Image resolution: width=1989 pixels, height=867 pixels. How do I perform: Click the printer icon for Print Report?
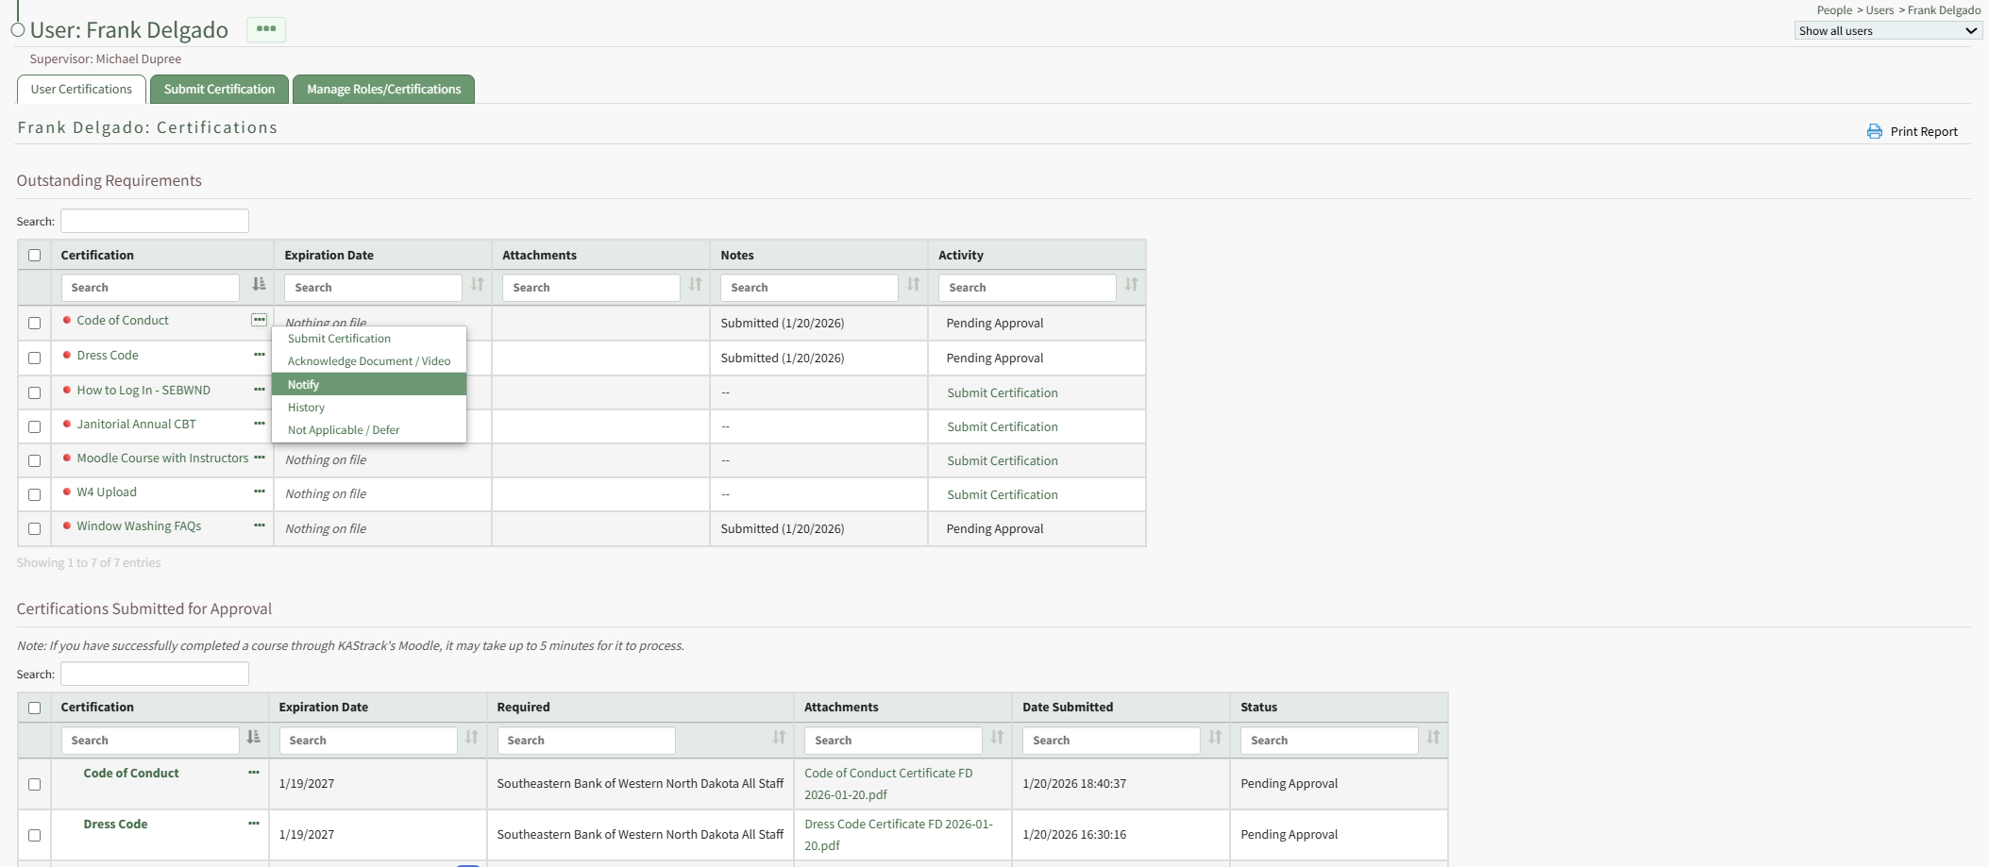(1874, 132)
